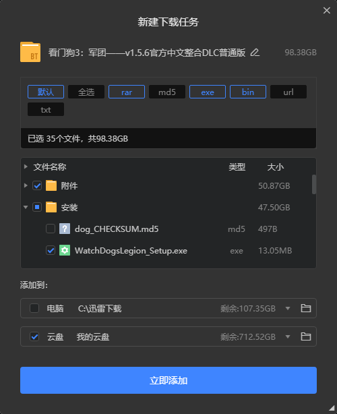
Task: Click the 立即添加 button
Action: click(168, 380)
